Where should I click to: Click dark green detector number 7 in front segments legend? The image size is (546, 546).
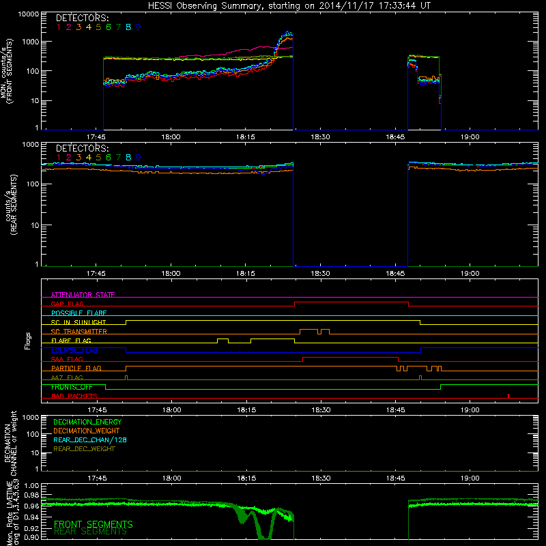coord(118,27)
